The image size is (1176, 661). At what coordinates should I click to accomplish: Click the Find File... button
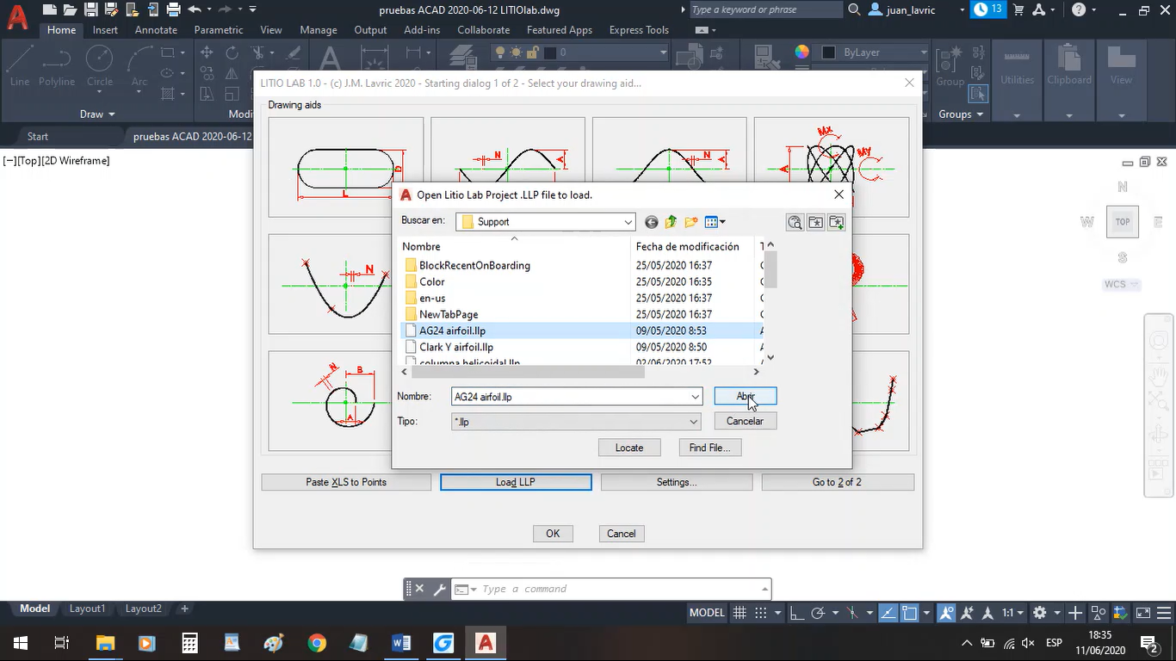709,448
